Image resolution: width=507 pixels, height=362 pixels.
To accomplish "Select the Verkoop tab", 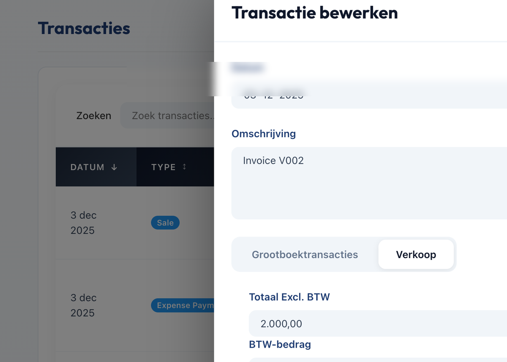I will click(416, 254).
